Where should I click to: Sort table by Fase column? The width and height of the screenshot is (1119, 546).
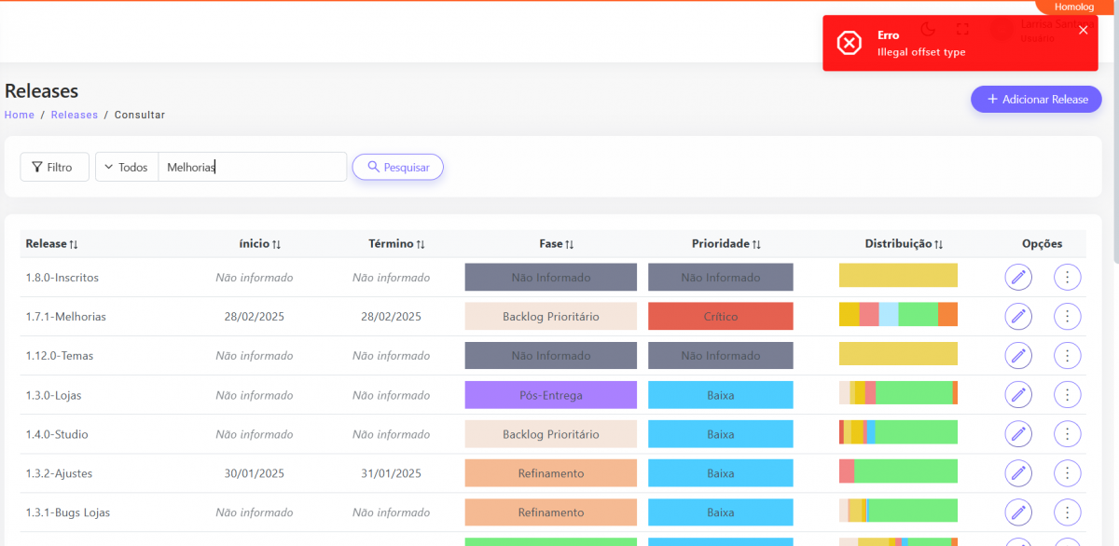pyautogui.click(x=556, y=244)
